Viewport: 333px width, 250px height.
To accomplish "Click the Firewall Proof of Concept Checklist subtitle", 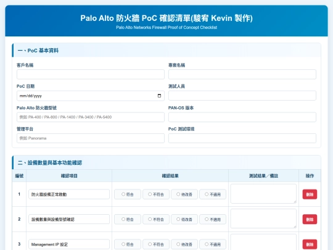I will click(x=166, y=27).
